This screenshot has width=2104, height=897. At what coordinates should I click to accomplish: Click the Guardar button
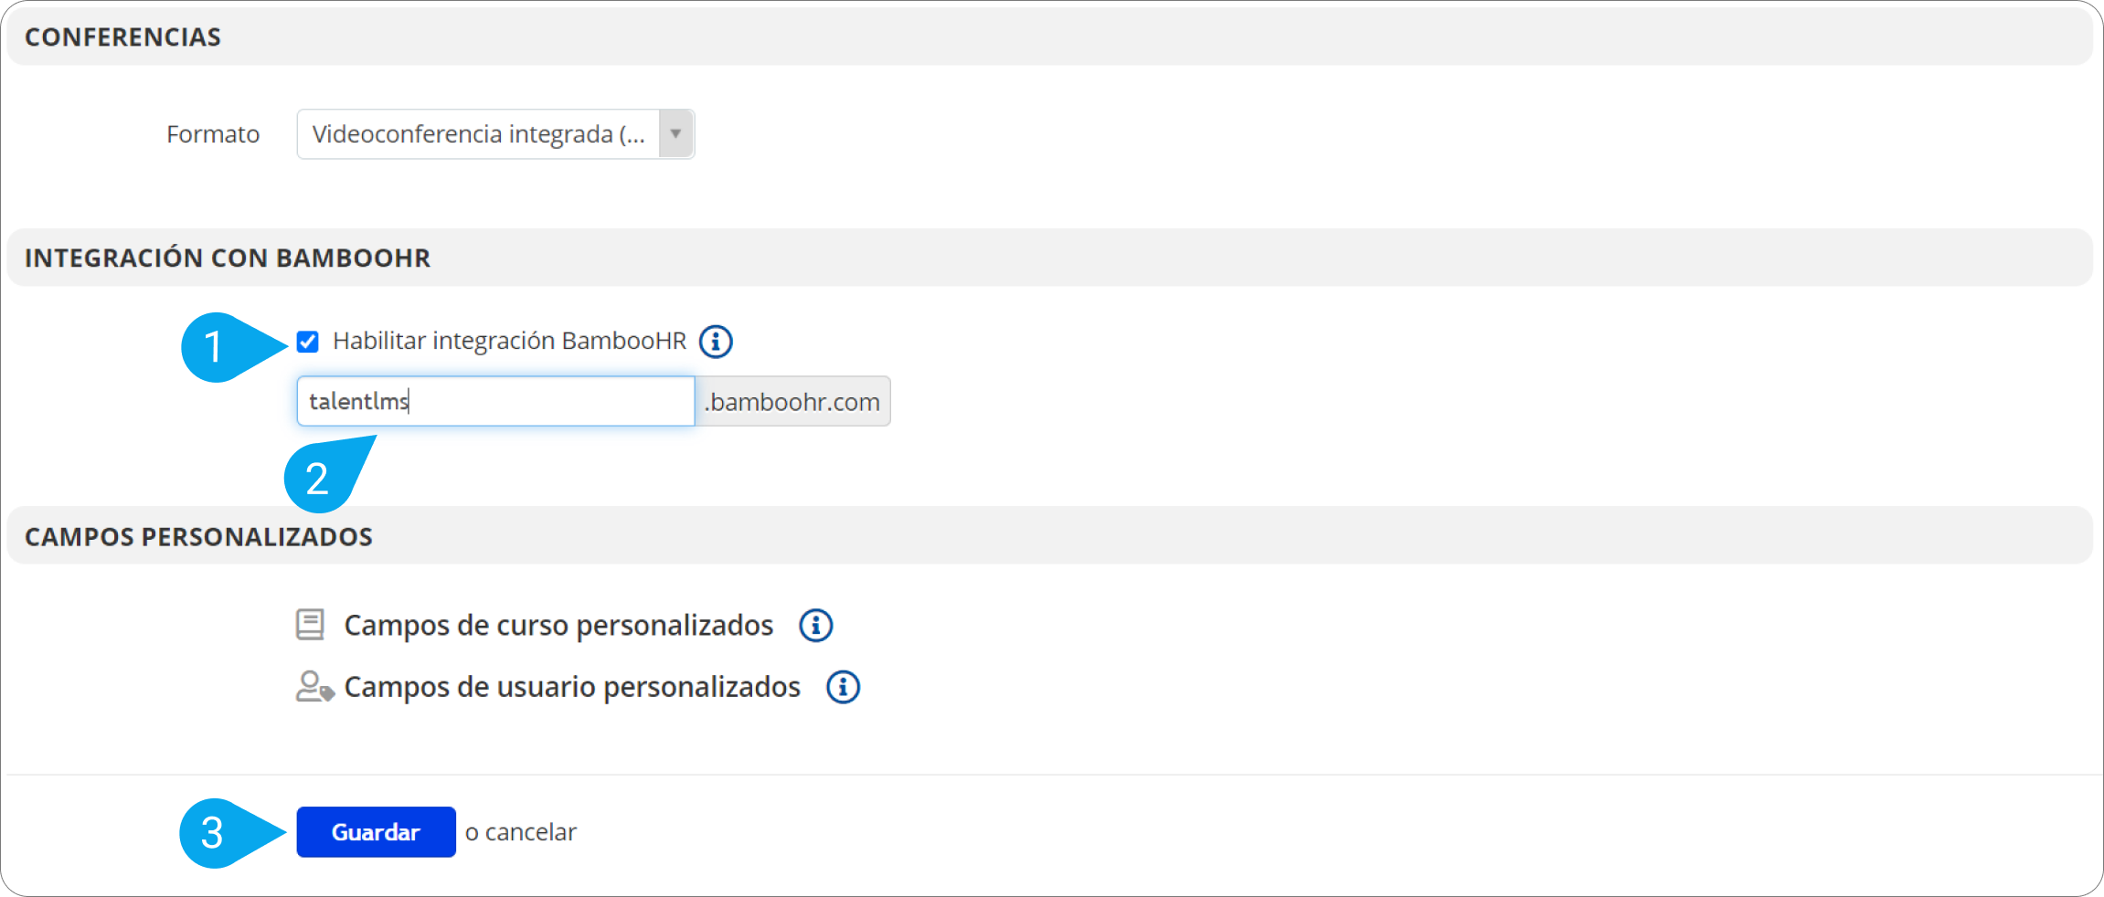pos(376,832)
